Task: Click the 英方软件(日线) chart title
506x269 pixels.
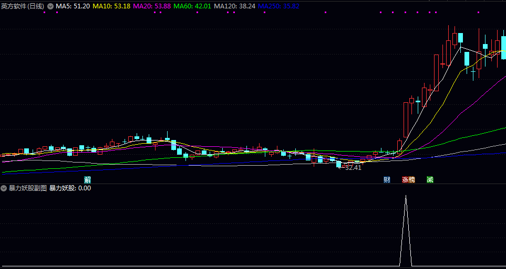Action: coord(23,6)
